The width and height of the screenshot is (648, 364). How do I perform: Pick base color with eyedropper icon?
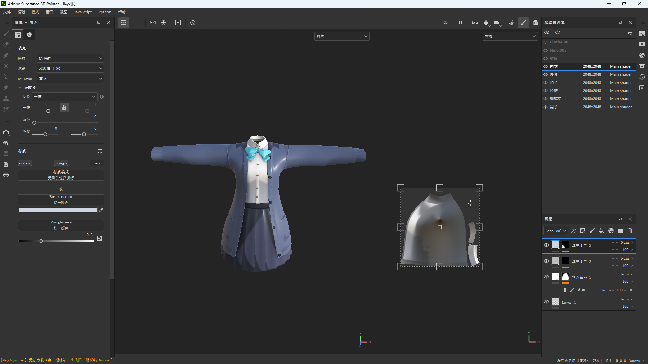pos(101,210)
